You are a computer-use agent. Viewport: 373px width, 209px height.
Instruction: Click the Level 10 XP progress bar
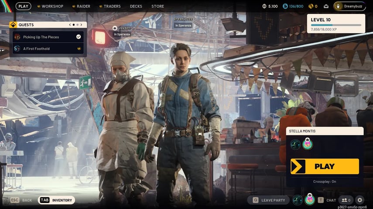tap(336, 25)
